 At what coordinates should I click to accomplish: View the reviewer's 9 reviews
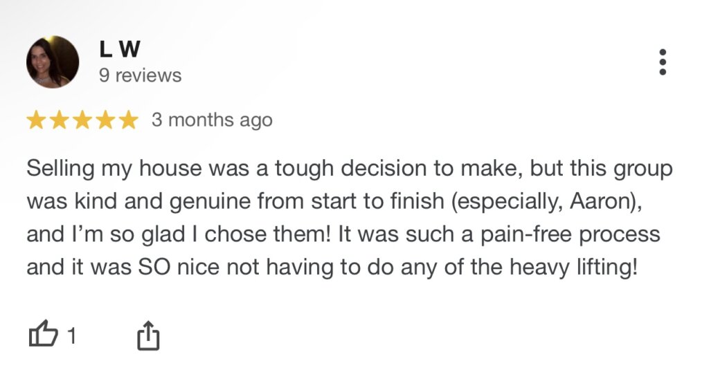(x=140, y=75)
